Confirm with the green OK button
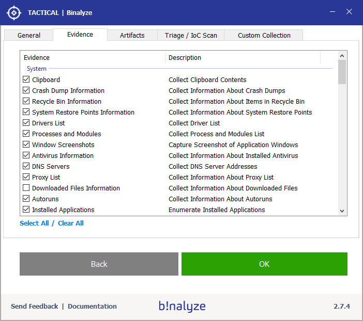The width and height of the screenshot is (363, 321). tap(264, 264)
